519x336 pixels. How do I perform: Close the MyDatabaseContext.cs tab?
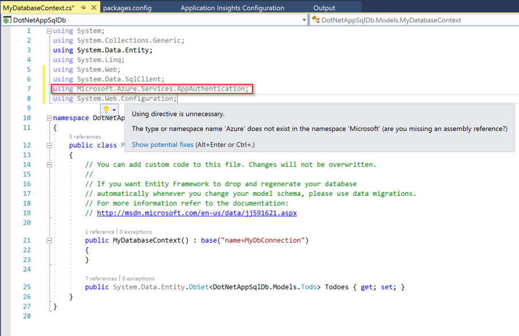94,7
